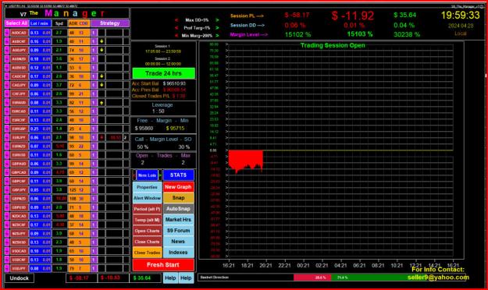Click the EURCAD symbol button
Screen dimensions: 488x290
pyautogui.click(x=19, y=111)
